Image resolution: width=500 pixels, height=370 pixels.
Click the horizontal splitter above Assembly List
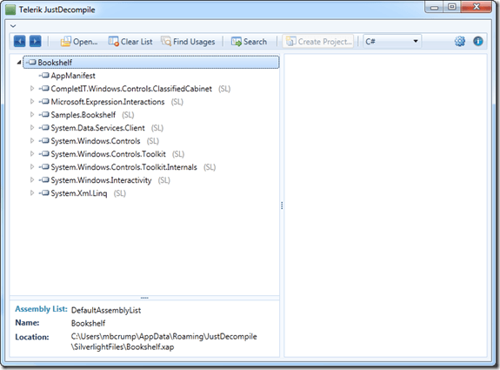click(144, 298)
